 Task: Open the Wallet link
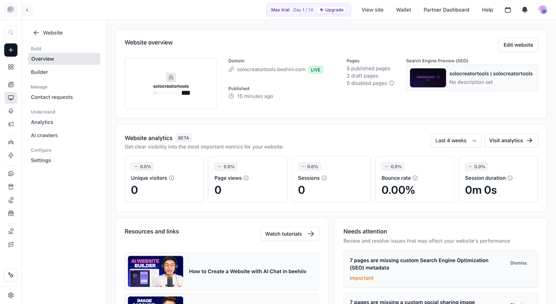pos(403,10)
